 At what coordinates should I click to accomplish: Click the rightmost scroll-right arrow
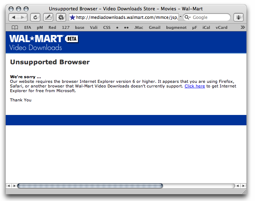[244, 186]
